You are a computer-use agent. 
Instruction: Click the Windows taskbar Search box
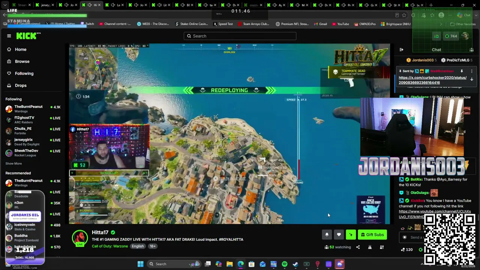174,264
